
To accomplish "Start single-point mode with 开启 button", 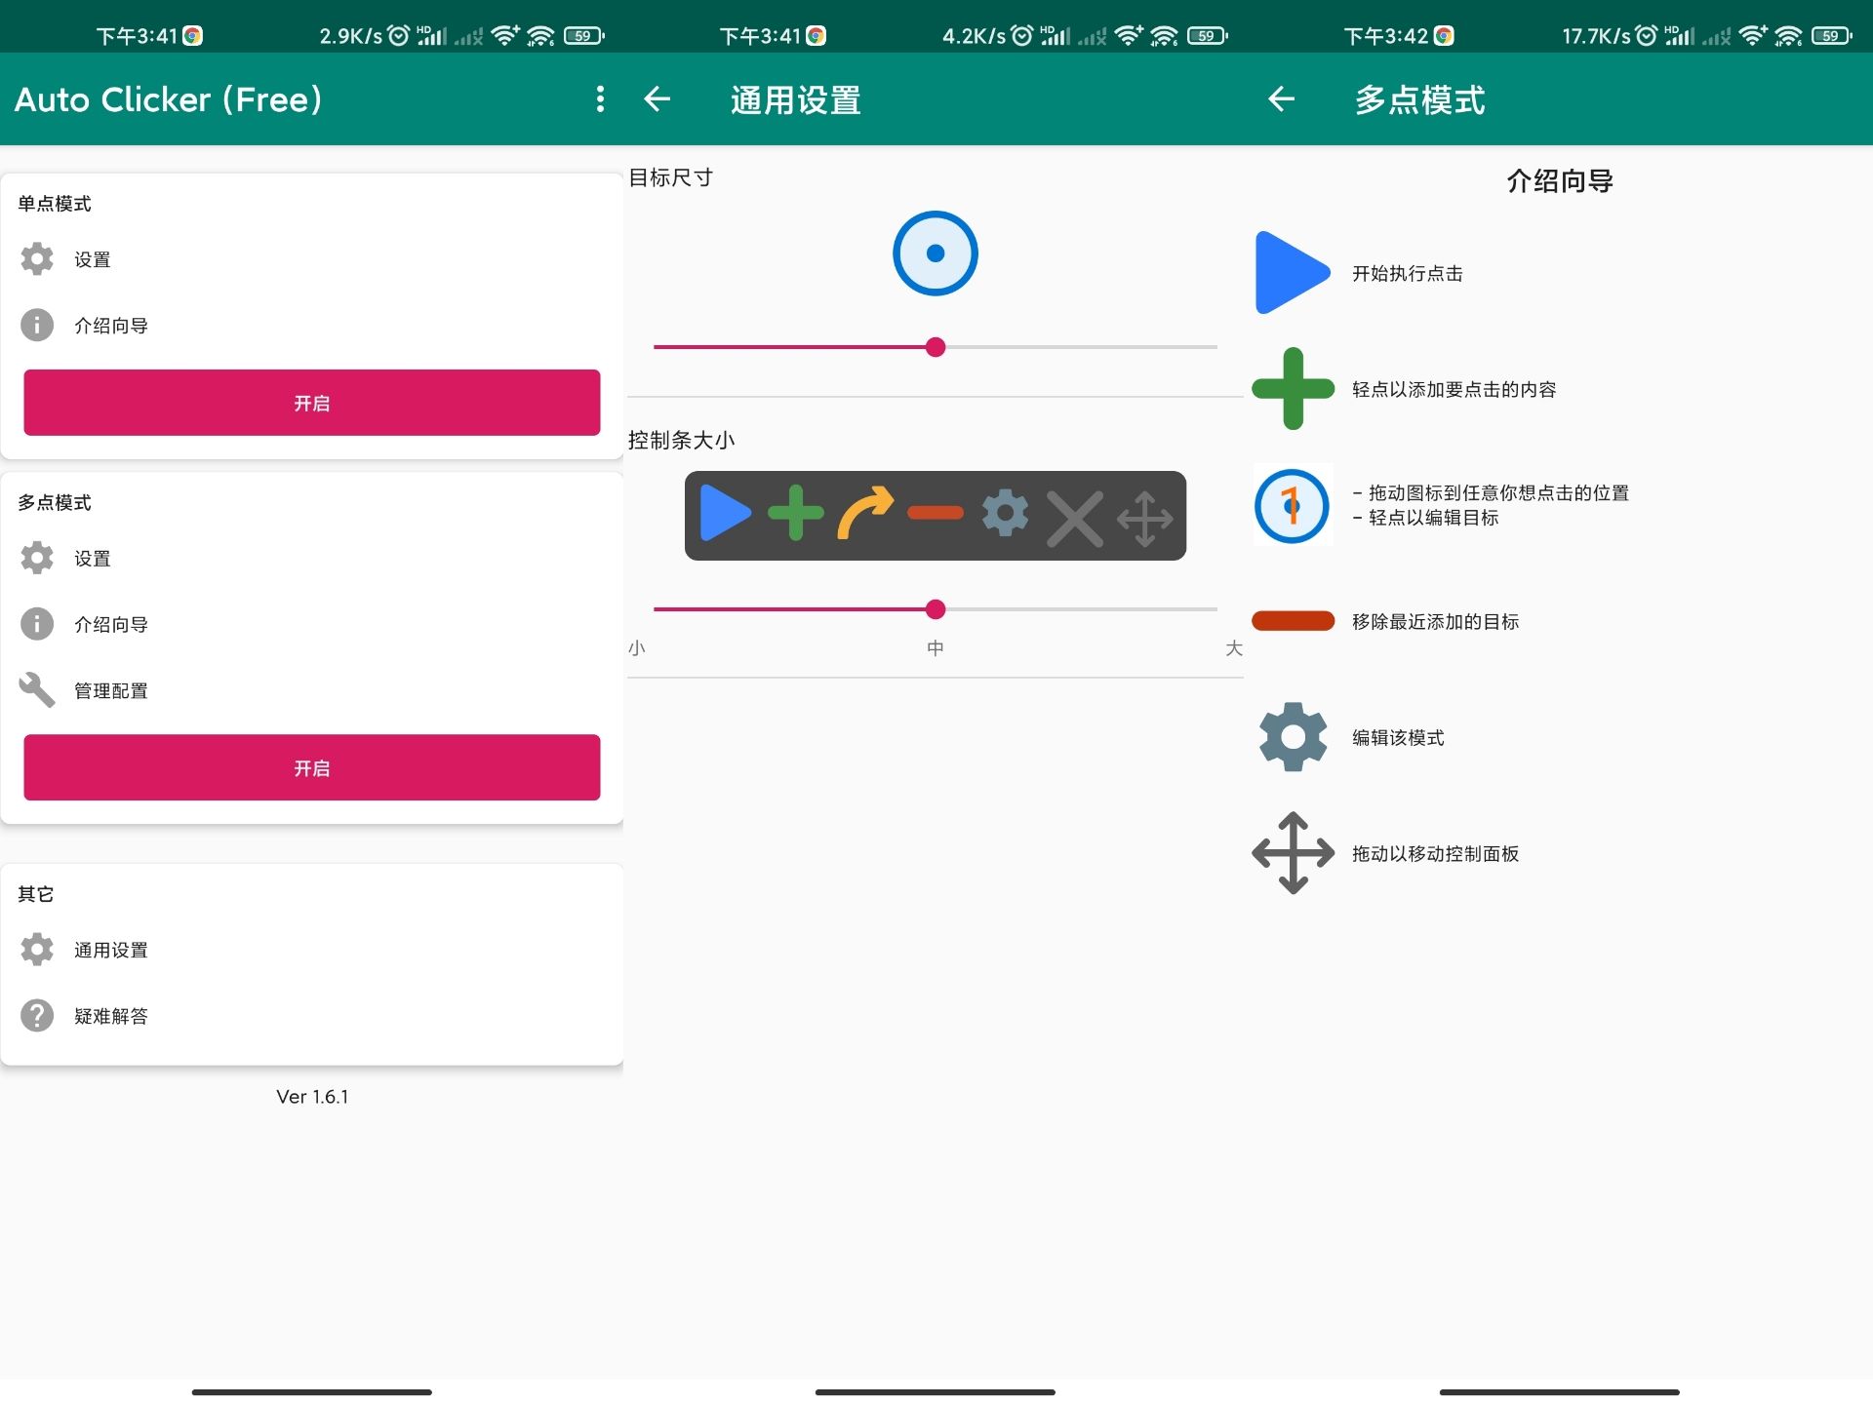I will 312,403.
